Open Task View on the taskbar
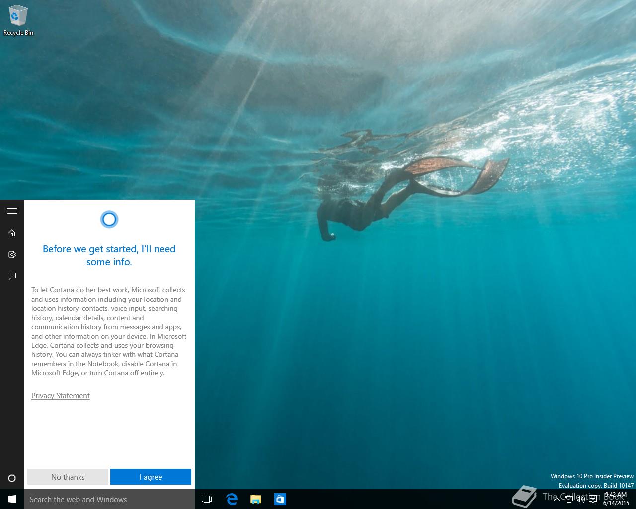The height and width of the screenshot is (509, 636). click(207, 499)
